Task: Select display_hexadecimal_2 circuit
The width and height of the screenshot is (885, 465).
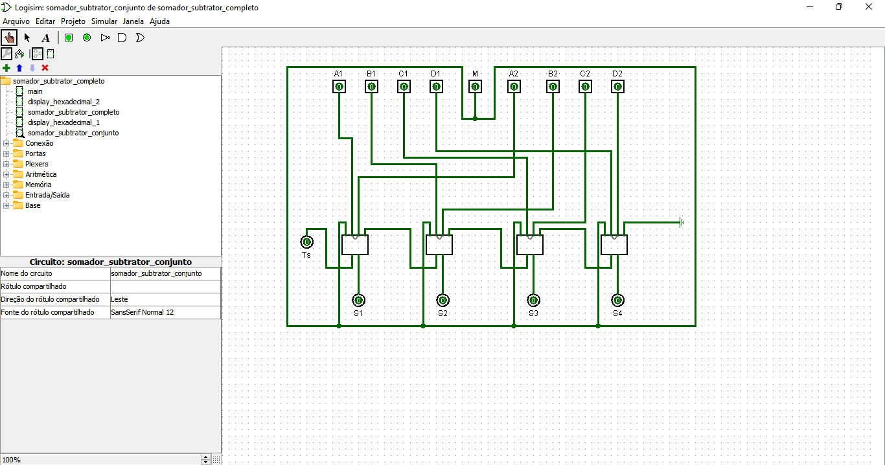Action: coord(63,102)
